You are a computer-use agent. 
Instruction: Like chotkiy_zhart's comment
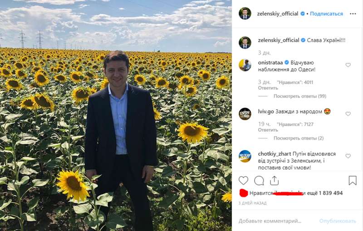coord(348,156)
